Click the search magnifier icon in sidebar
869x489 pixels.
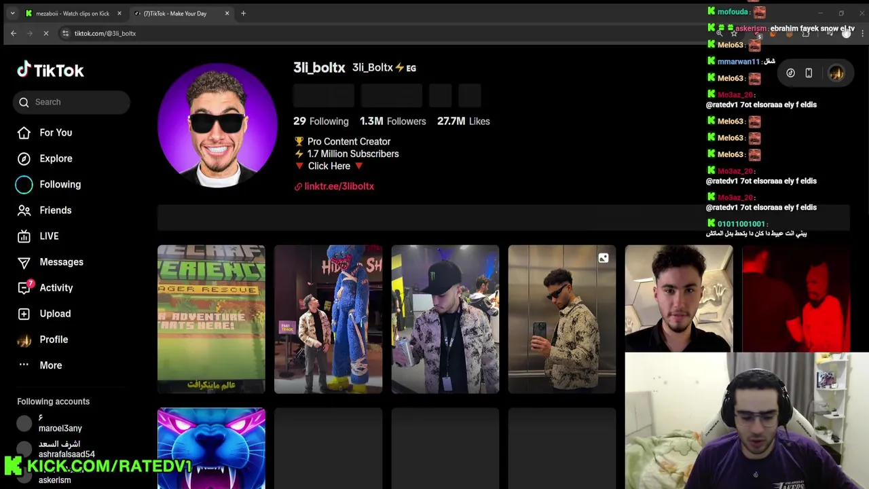click(x=24, y=102)
